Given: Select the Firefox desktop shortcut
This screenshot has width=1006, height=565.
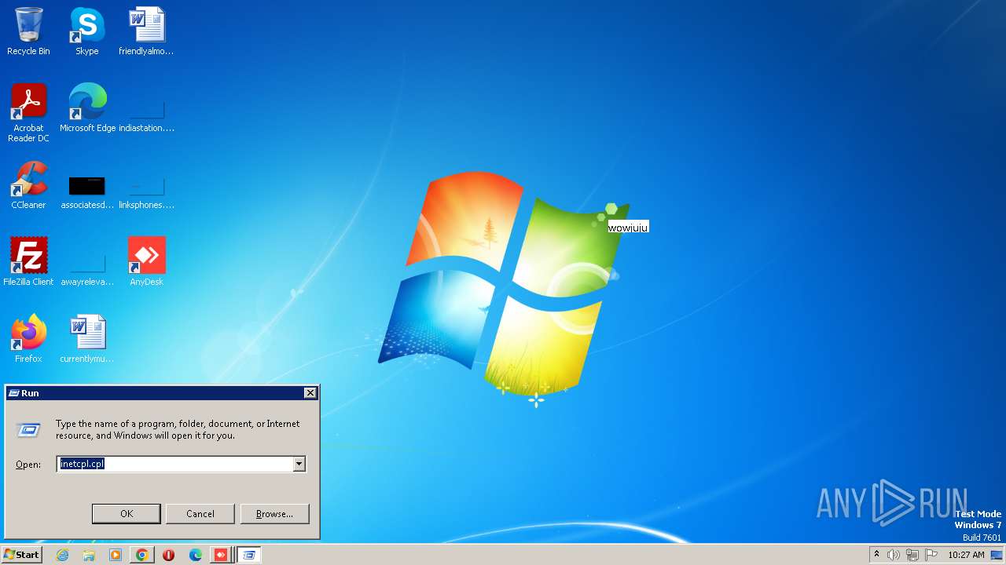Looking at the screenshot, I should click(28, 339).
